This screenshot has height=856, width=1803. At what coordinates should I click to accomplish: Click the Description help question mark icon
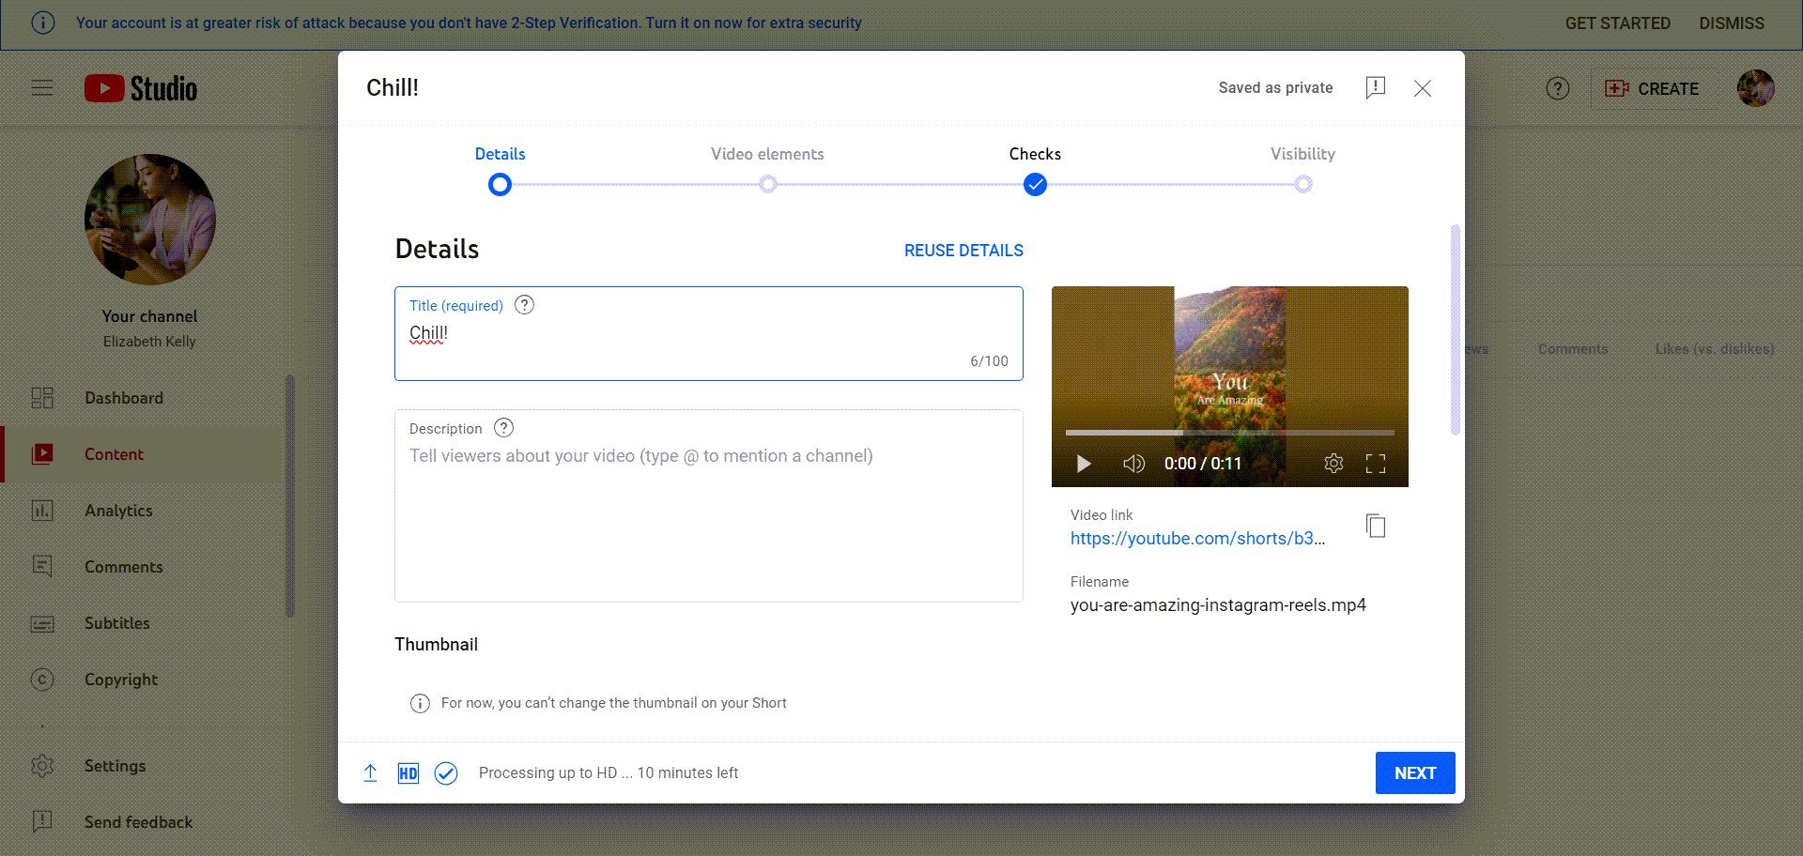click(504, 428)
